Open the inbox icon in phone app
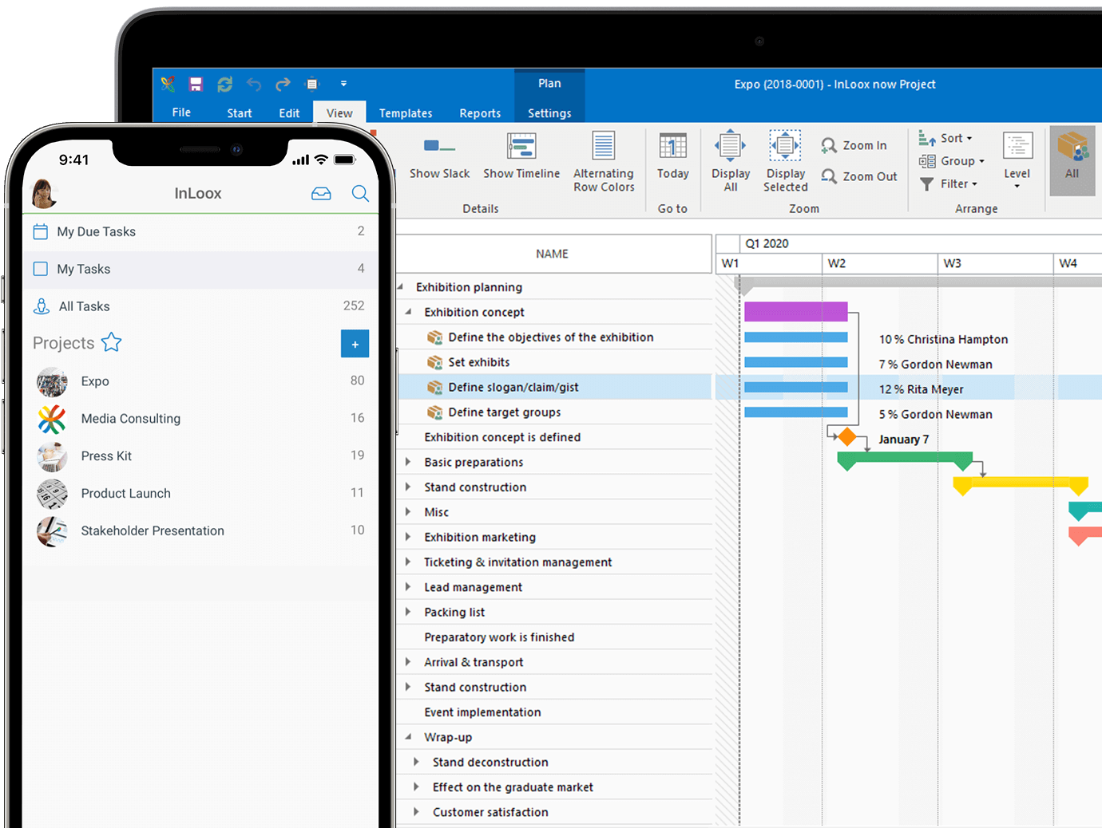This screenshot has height=828, width=1102. tap(321, 193)
